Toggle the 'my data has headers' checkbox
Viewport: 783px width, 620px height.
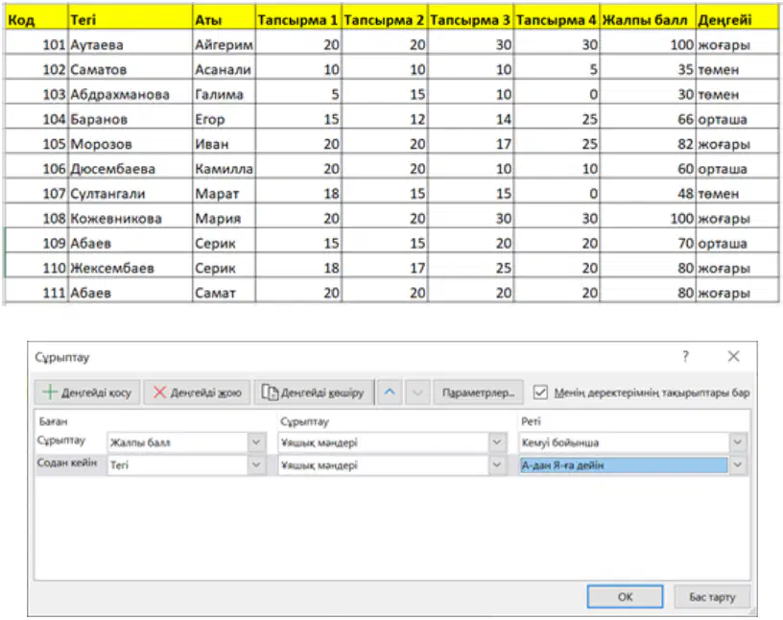tap(540, 393)
